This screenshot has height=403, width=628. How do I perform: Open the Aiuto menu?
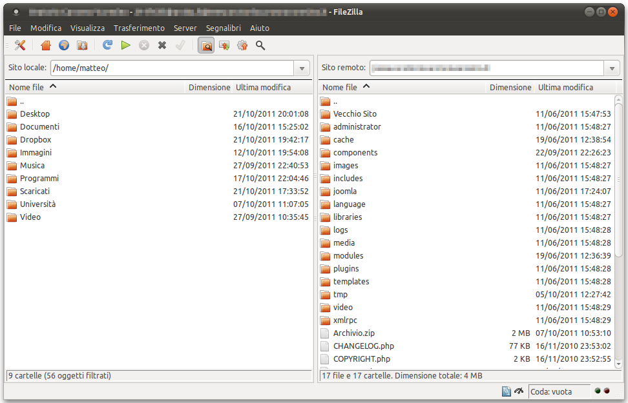click(260, 28)
